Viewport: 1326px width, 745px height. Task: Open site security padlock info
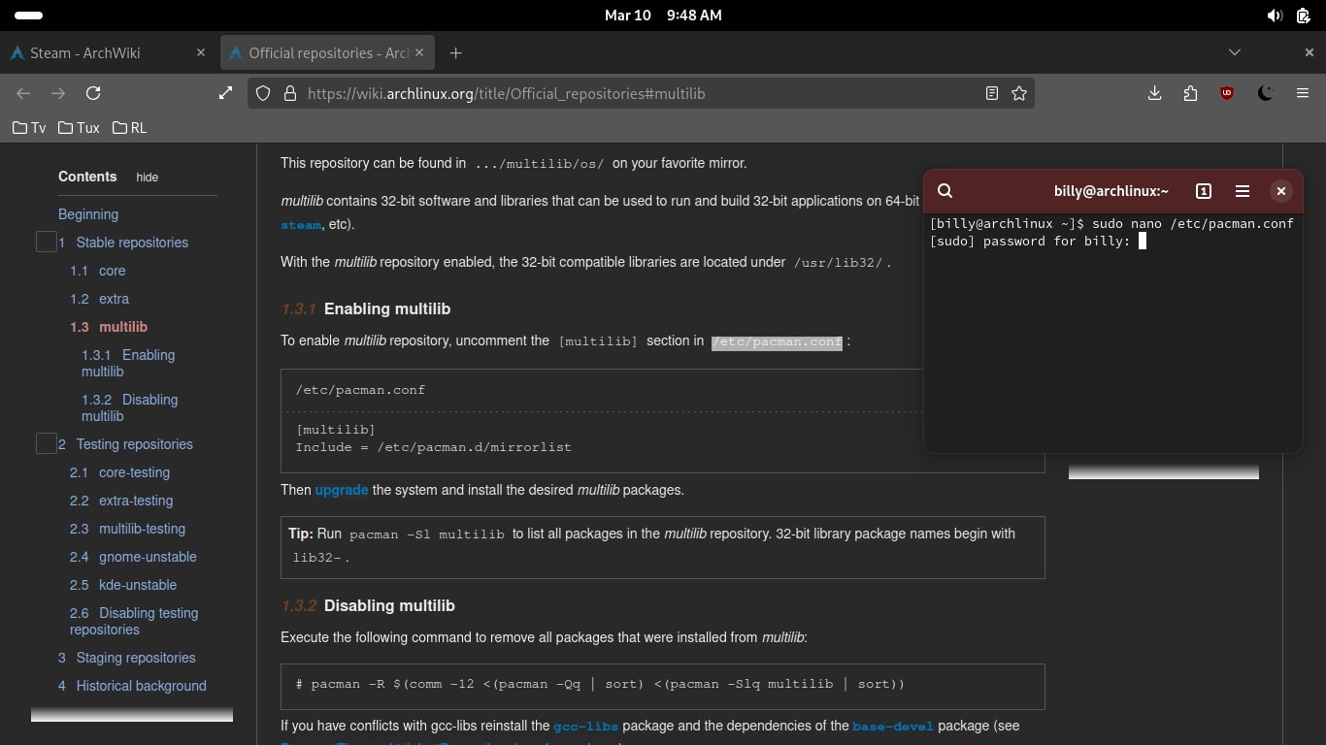tap(289, 94)
